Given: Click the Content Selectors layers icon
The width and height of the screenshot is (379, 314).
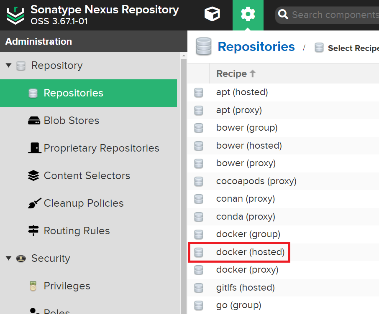Looking at the screenshot, I should (x=33, y=175).
